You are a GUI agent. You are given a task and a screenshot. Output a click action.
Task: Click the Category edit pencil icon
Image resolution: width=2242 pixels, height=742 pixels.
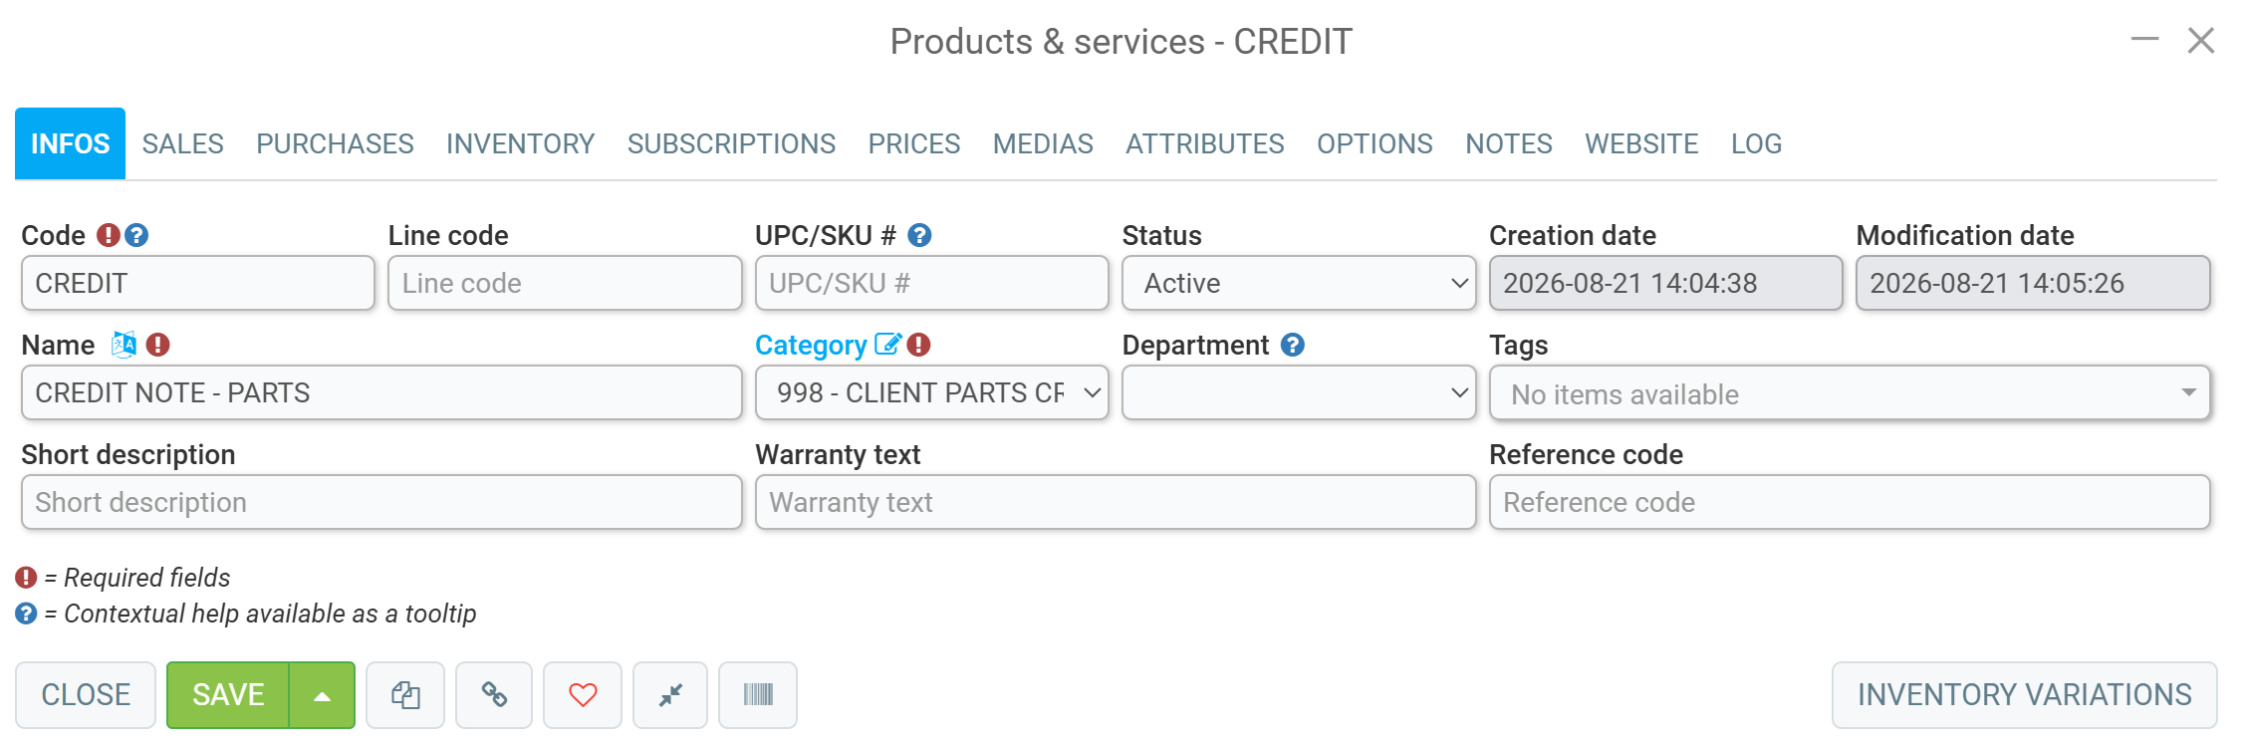(887, 345)
